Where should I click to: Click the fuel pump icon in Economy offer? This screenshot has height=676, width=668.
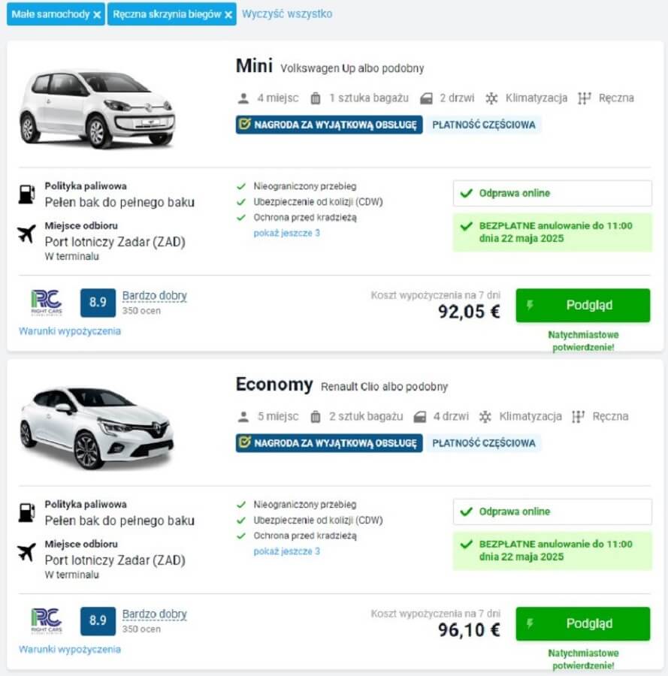(x=26, y=512)
